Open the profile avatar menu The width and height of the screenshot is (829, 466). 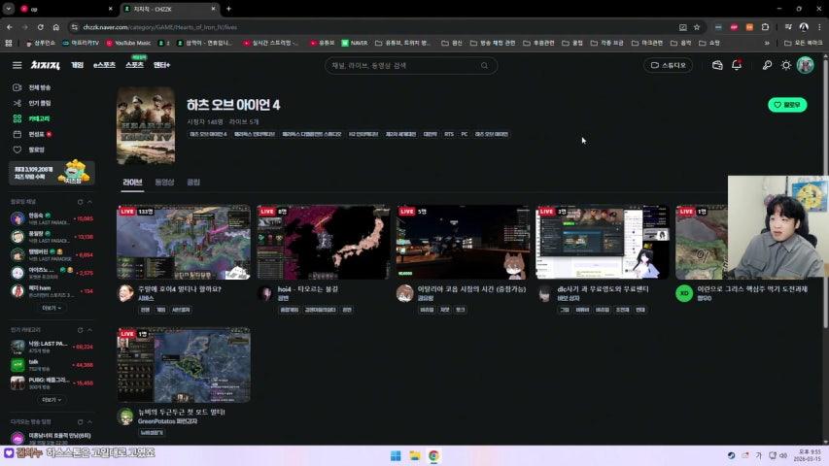click(x=806, y=65)
